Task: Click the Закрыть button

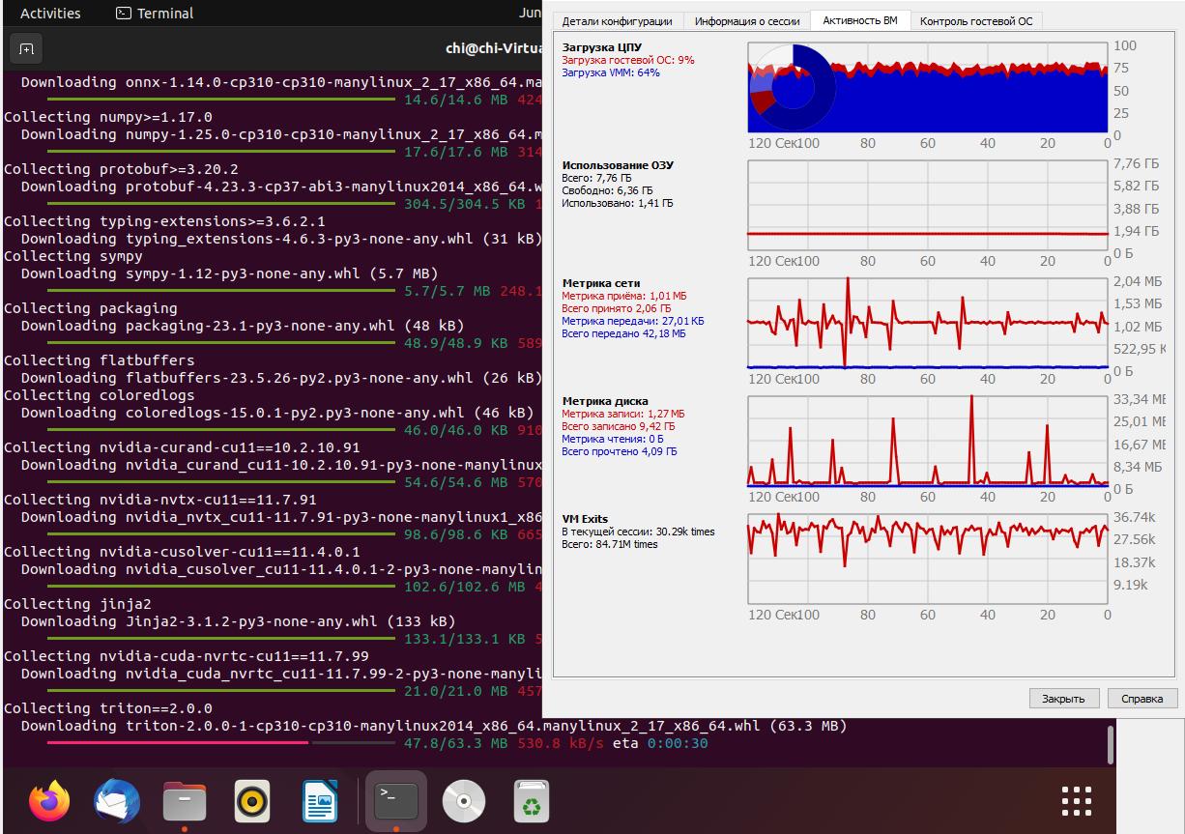Action: (x=1063, y=699)
